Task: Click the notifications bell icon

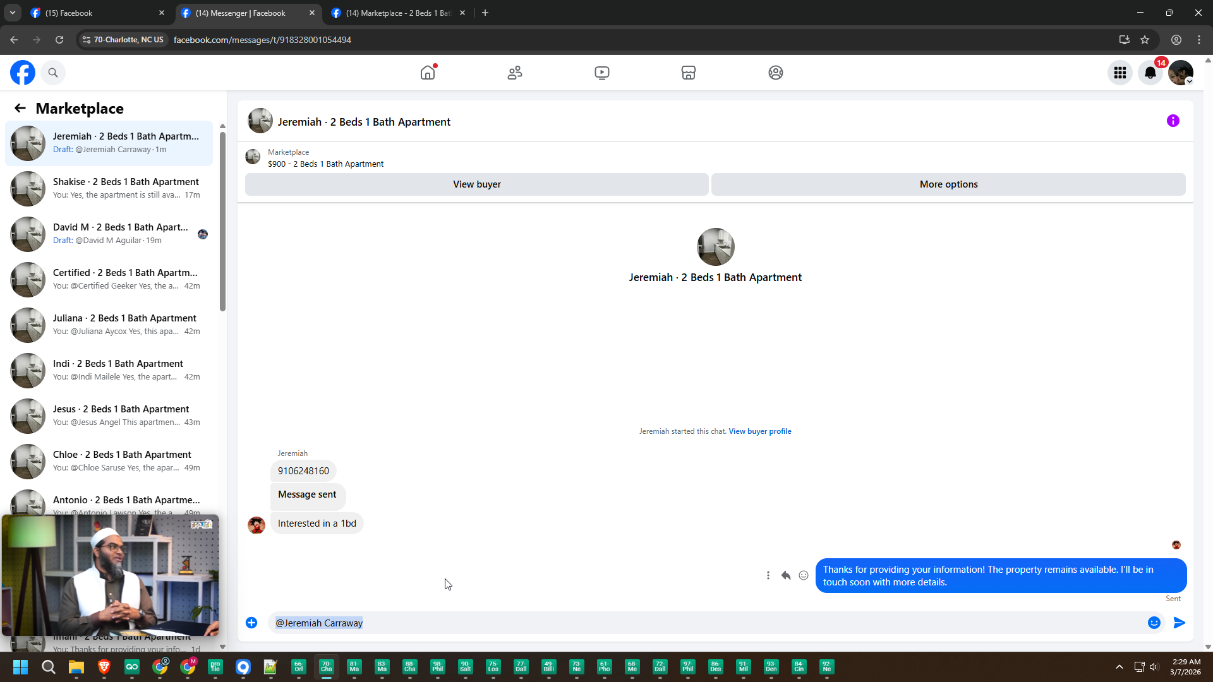Action: (x=1150, y=73)
